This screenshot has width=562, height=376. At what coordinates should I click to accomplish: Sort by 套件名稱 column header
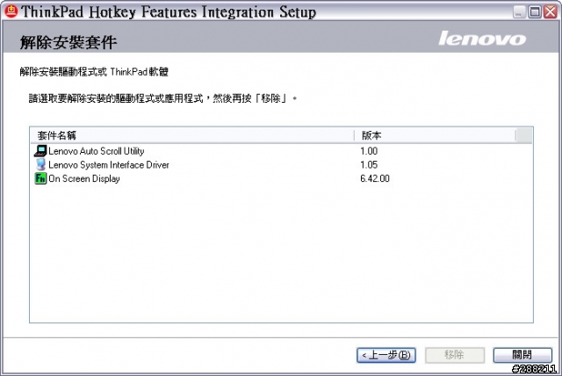(192, 135)
